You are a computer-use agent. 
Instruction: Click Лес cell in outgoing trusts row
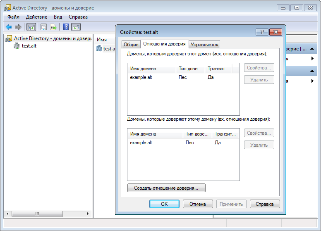pyautogui.click(x=182, y=77)
